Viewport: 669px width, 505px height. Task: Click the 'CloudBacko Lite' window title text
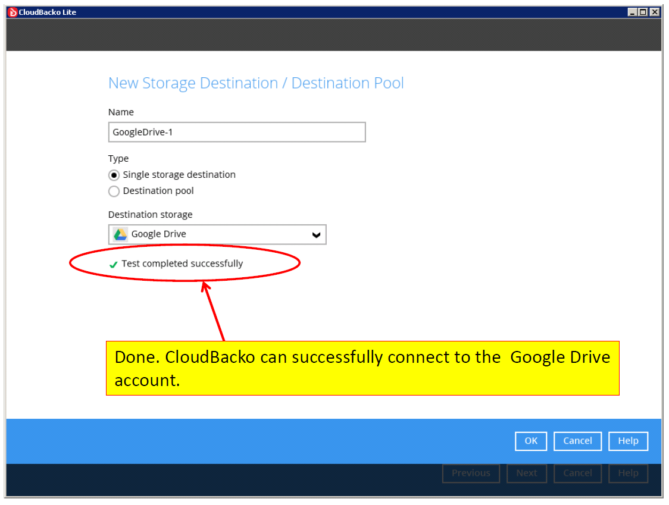tap(48, 12)
